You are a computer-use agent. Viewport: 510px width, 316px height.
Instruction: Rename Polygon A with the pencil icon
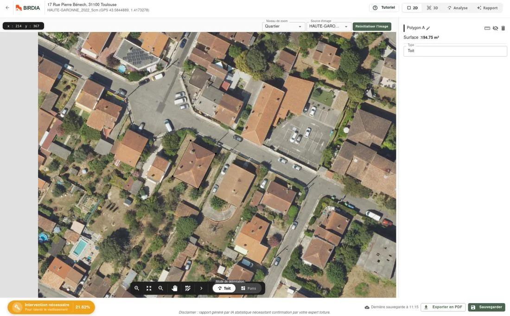point(428,28)
